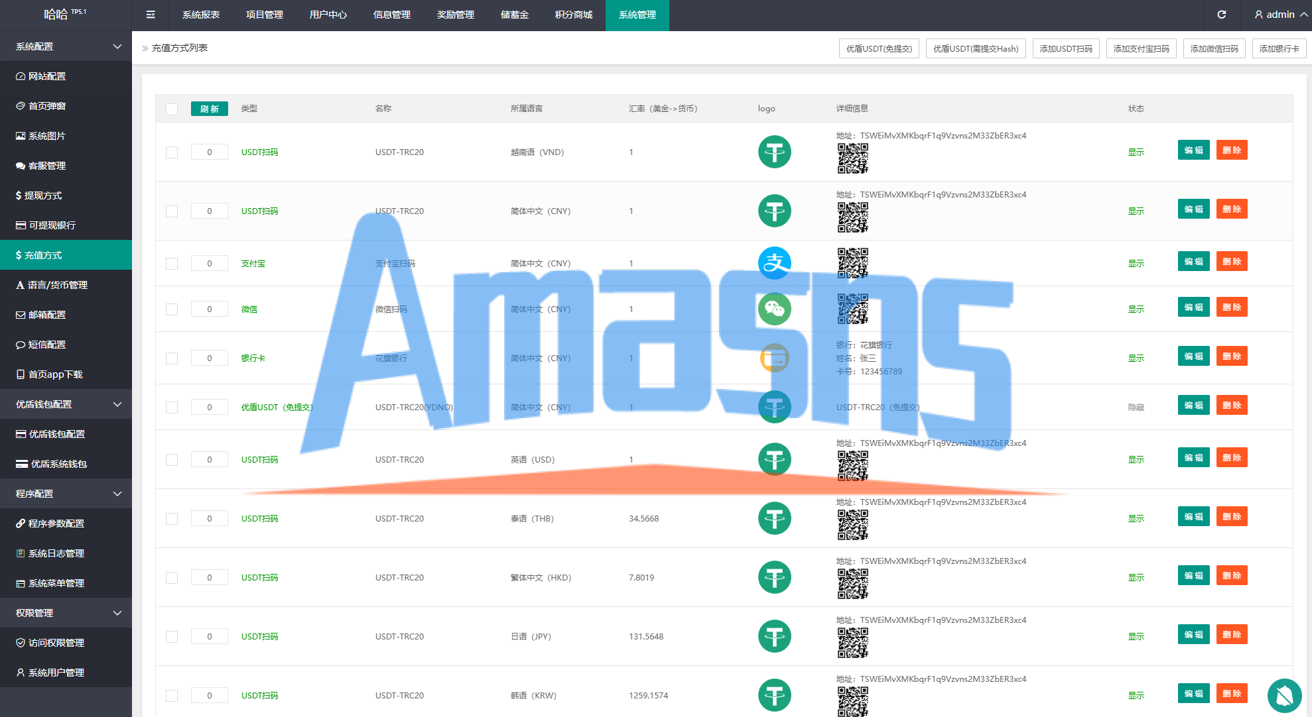Image resolution: width=1312 pixels, height=717 pixels.
Task: Click the floating notification bell icon
Action: (x=1284, y=695)
